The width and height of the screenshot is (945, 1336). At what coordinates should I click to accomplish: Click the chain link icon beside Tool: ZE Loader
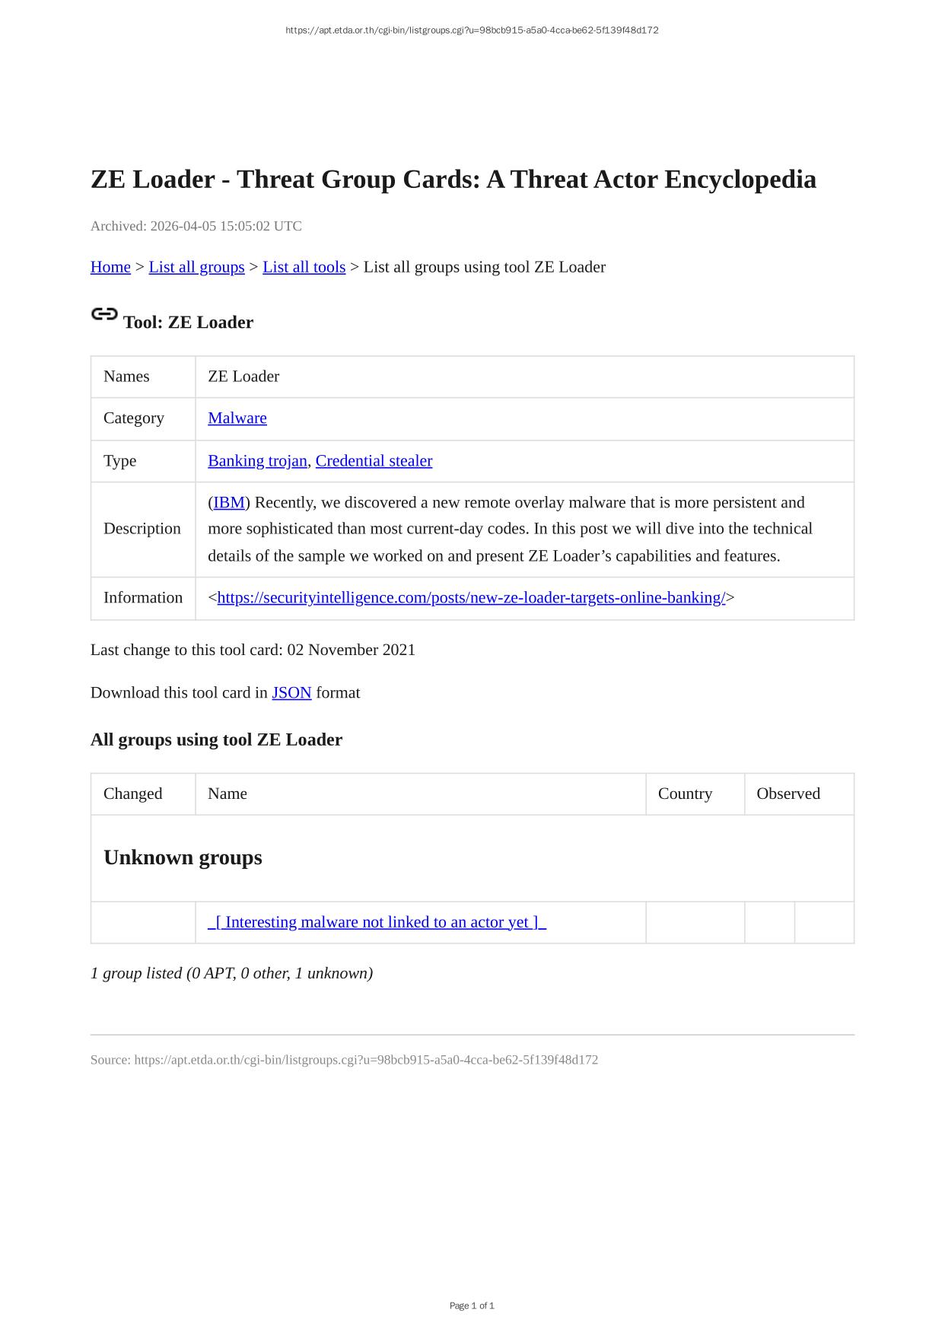tap(104, 314)
